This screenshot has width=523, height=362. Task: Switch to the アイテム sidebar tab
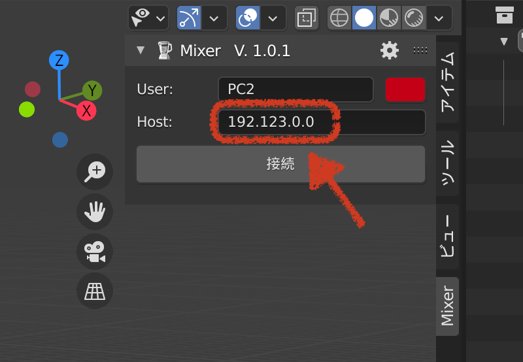pyautogui.click(x=448, y=82)
